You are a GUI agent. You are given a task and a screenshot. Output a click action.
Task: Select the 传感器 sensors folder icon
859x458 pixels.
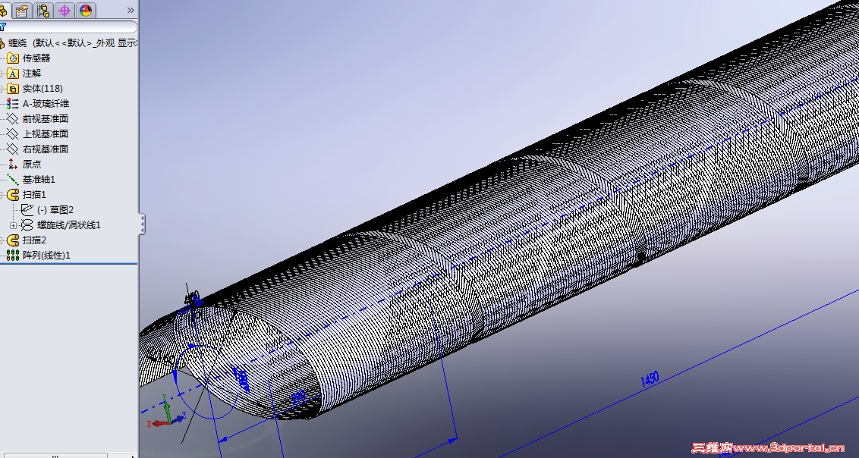13,58
